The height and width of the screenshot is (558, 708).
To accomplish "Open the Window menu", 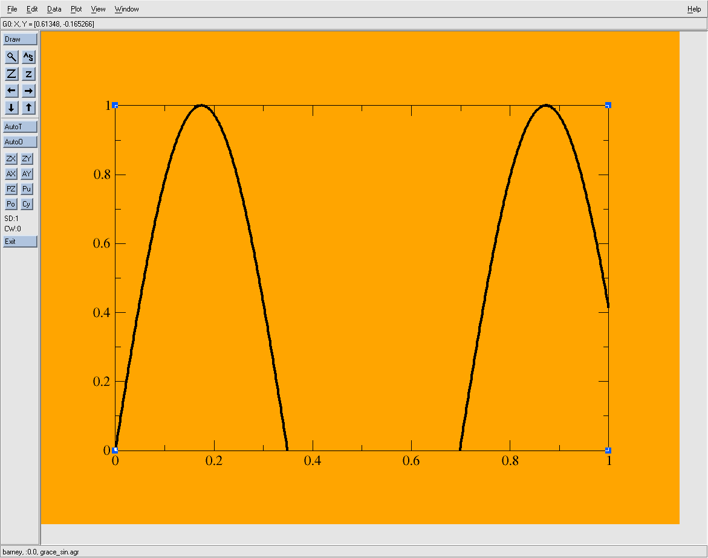I will point(126,9).
